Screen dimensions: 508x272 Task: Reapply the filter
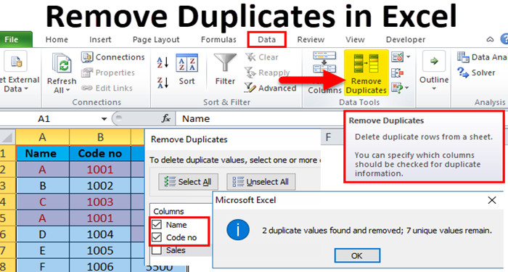(267, 73)
